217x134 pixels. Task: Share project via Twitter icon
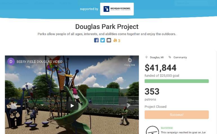click(x=102, y=40)
